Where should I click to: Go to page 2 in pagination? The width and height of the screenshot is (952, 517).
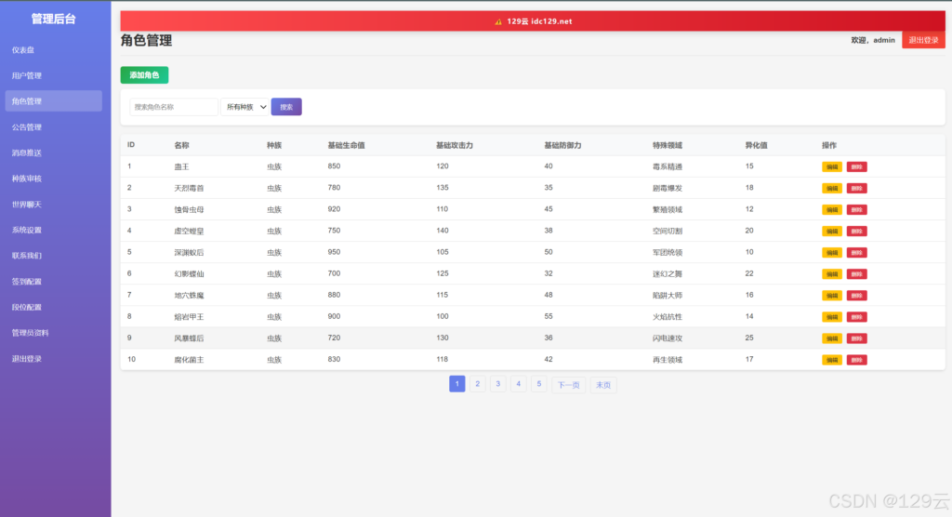pos(477,384)
